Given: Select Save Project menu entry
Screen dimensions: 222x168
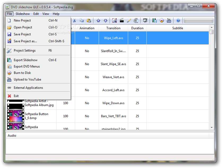Looking at the screenshot, I should coord(38,34).
